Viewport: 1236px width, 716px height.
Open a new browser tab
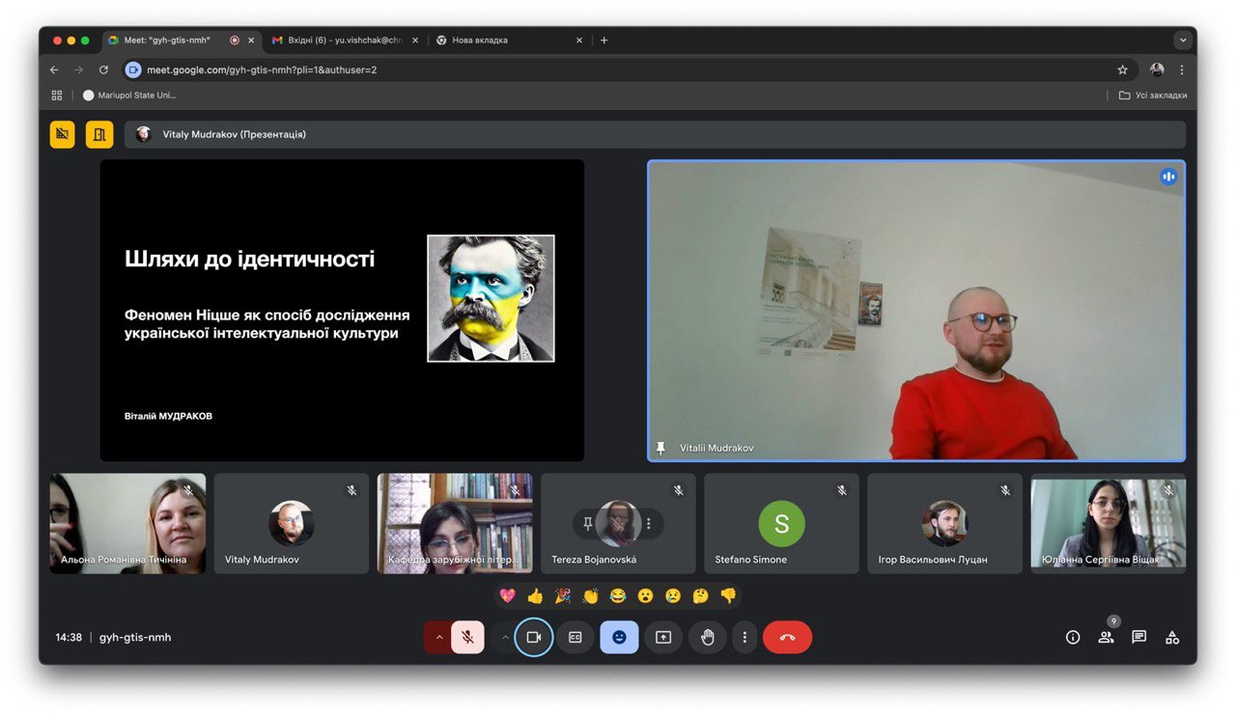point(604,41)
